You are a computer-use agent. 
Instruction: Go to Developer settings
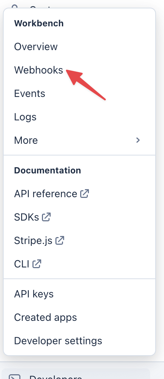[79, 341]
